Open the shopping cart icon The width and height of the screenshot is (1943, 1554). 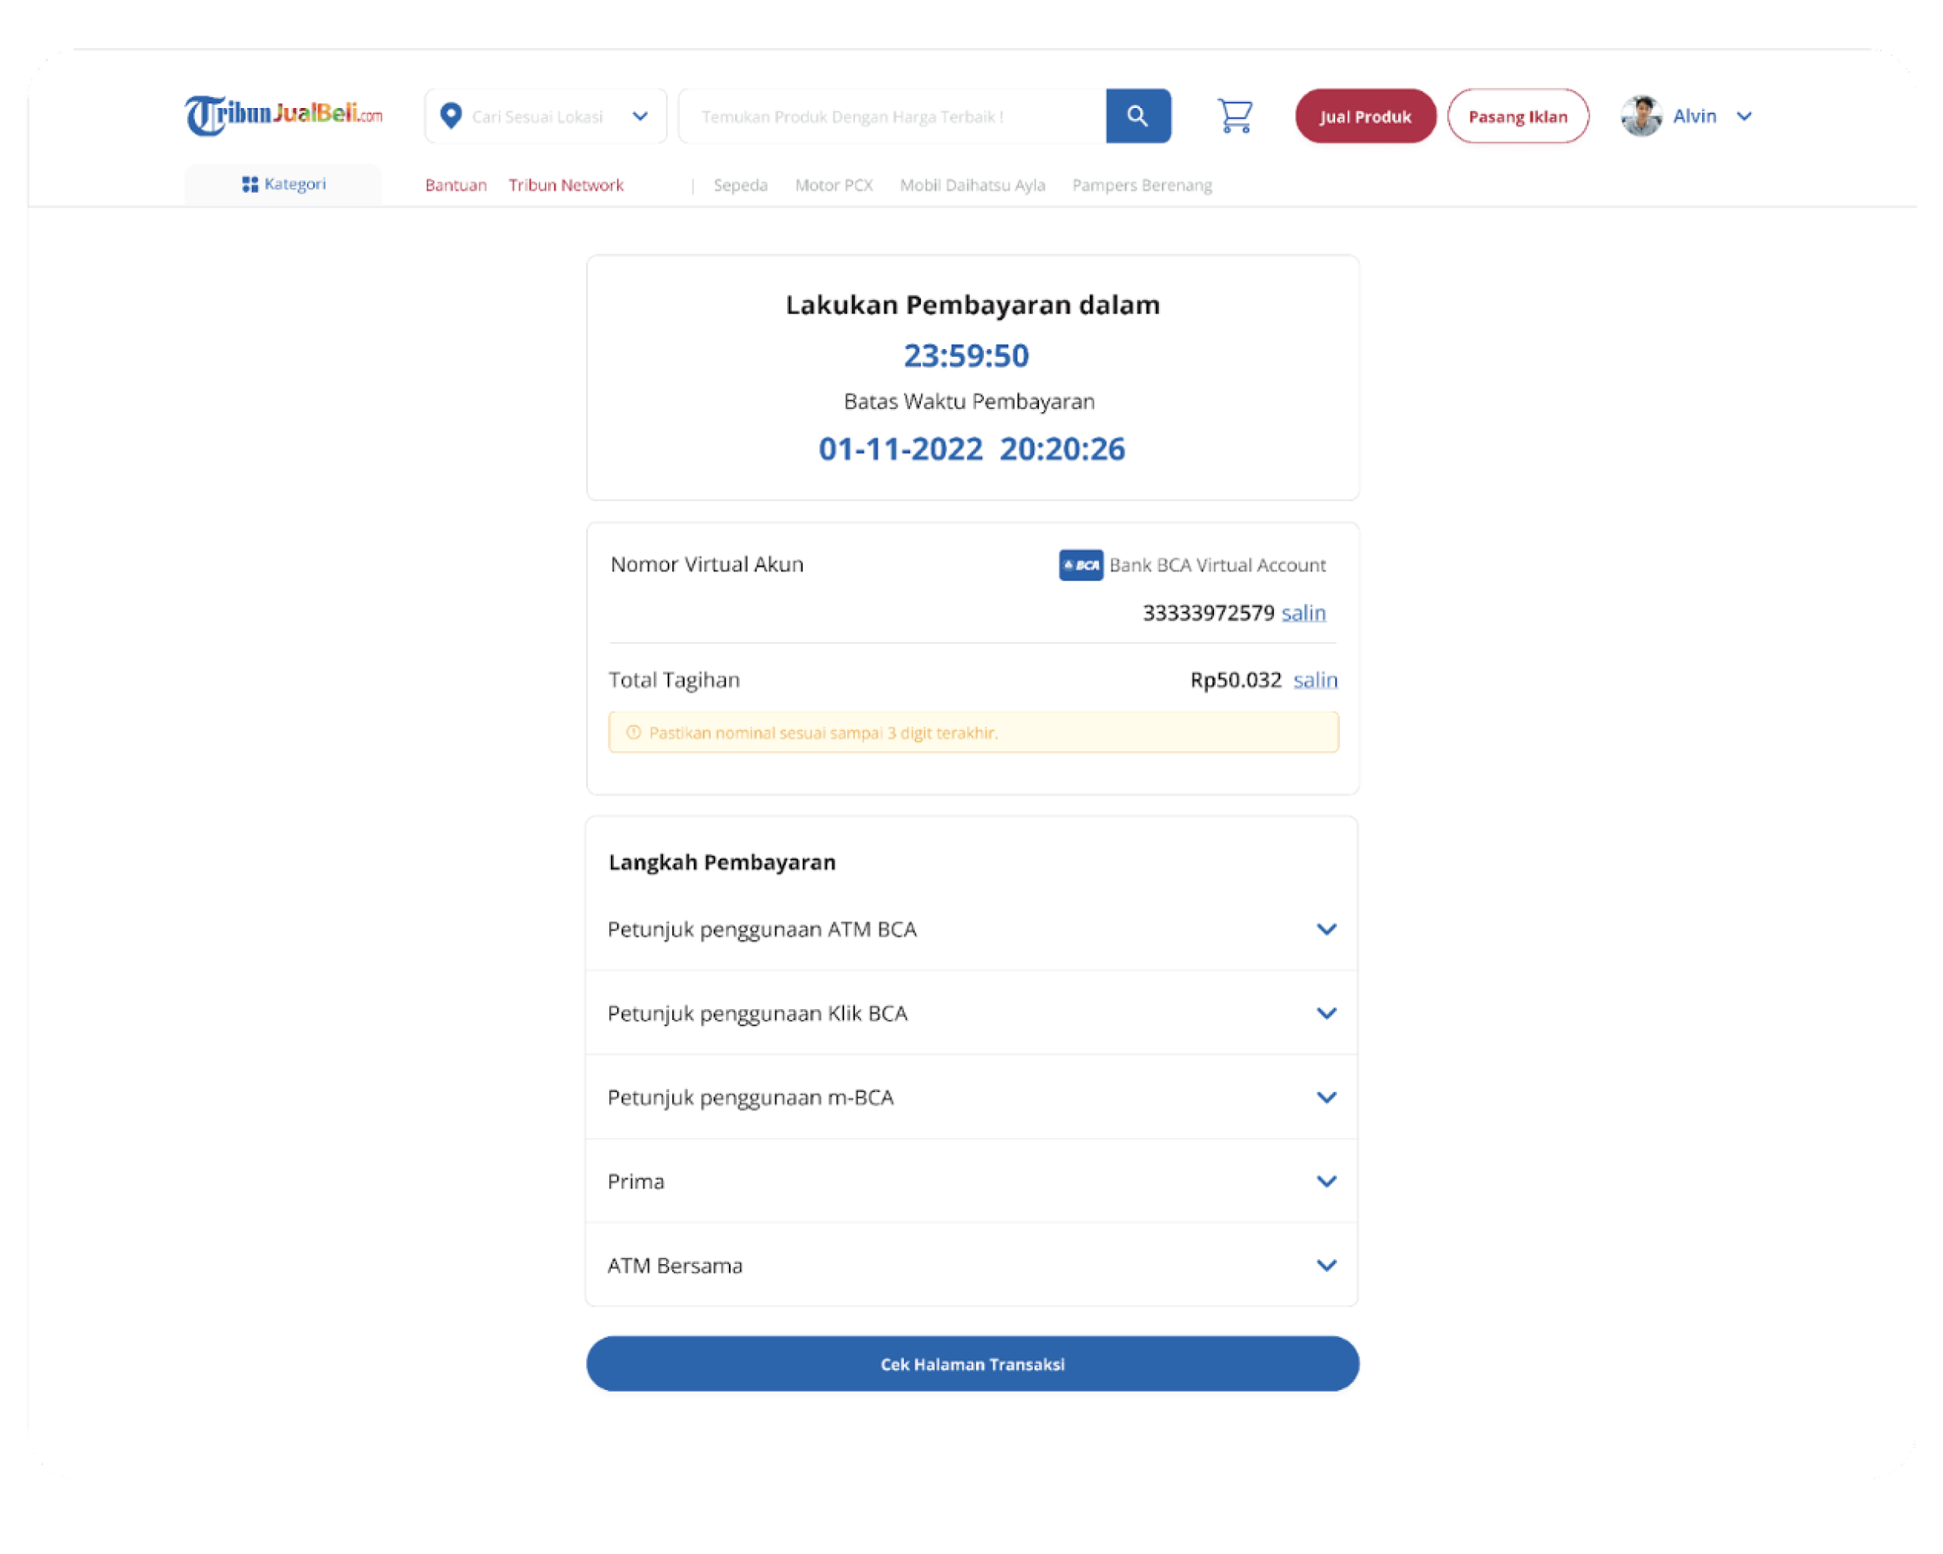[1235, 117]
